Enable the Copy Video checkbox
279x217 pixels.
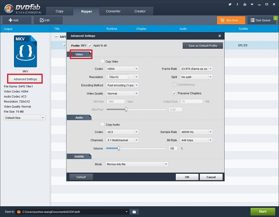[x=102, y=61]
